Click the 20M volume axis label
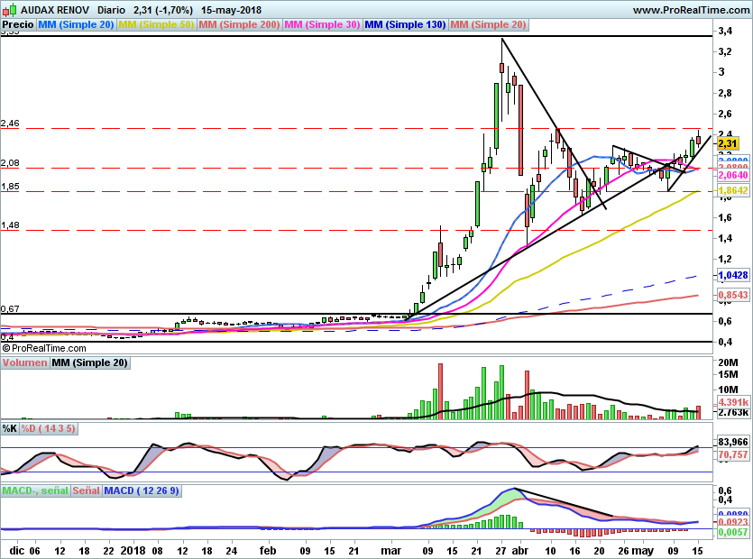The width and height of the screenshot is (753, 559). point(728,362)
